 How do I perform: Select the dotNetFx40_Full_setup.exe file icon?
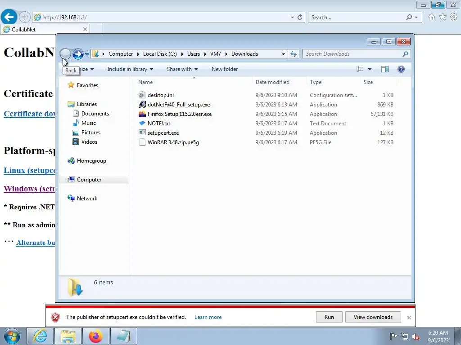pos(142,104)
